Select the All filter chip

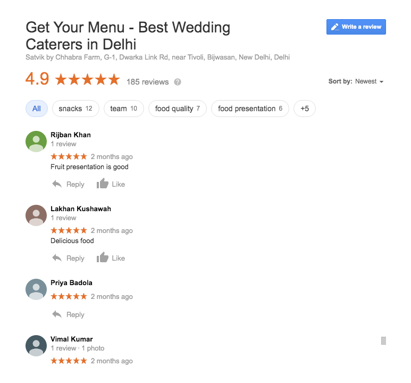point(37,109)
